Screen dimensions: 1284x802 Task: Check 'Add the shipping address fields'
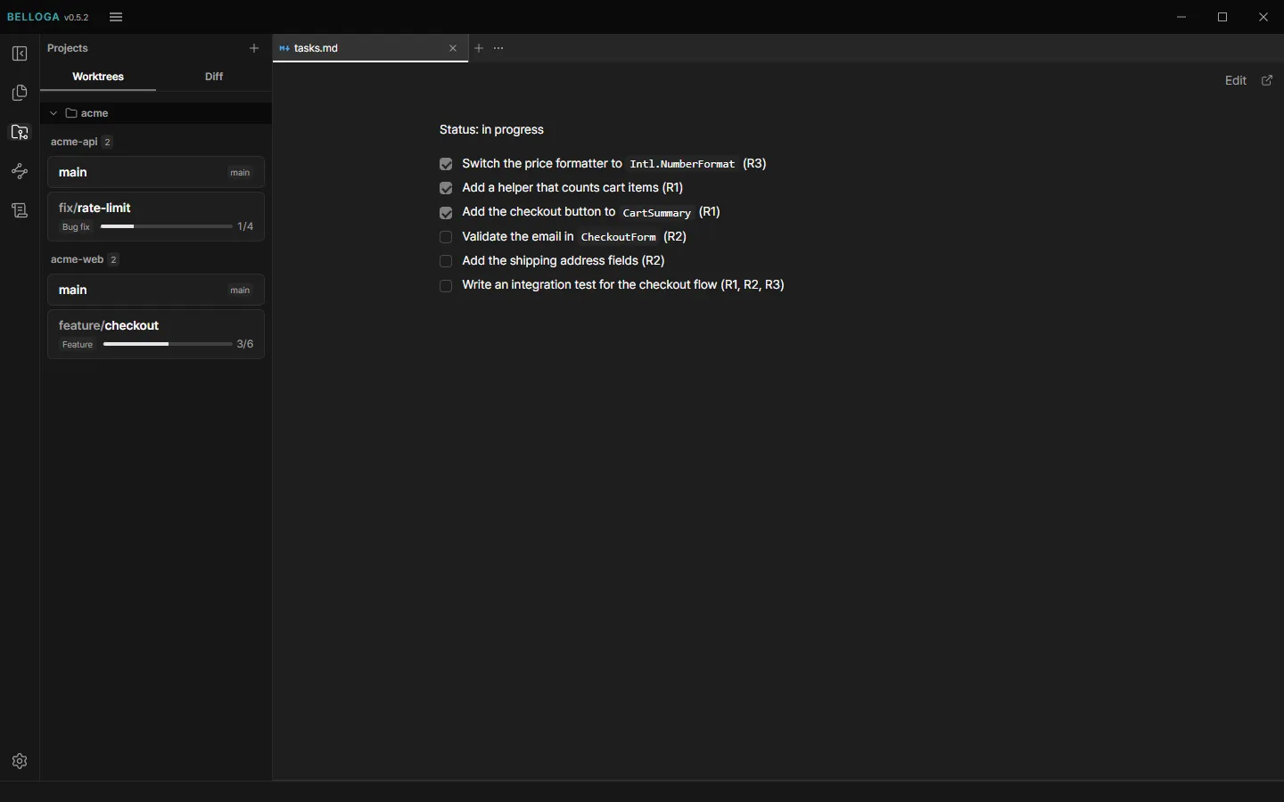pos(446,261)
